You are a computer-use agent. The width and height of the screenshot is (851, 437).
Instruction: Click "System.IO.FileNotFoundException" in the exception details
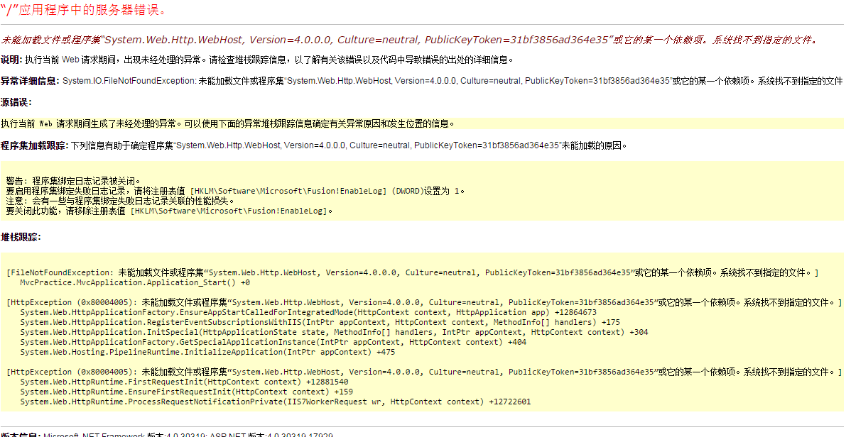point(129,81)
